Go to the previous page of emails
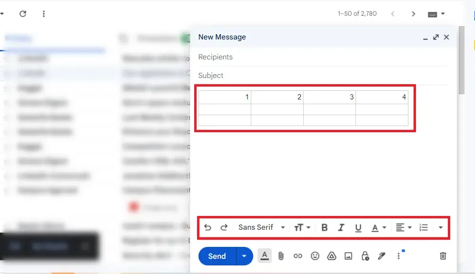 click(393, 14)
